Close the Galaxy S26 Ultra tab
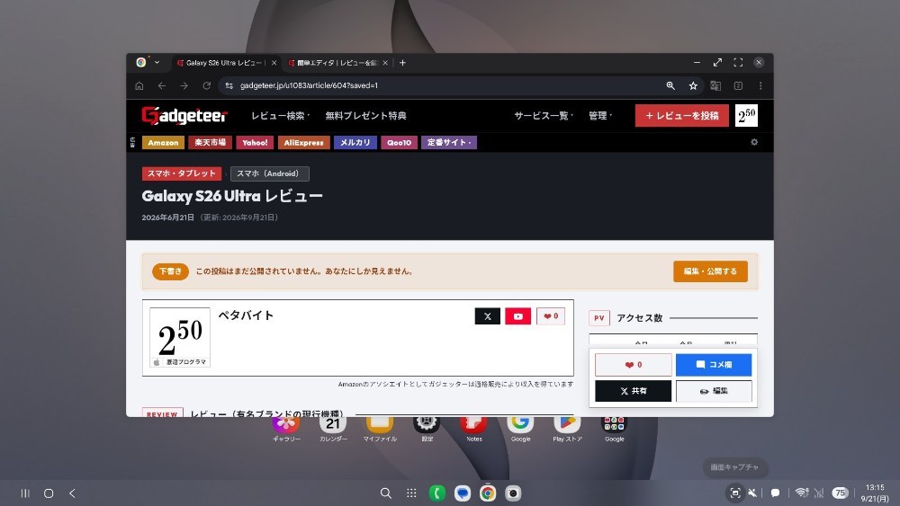Viewport: 900px width, 506px height. pyautogui.click(x=274, y=63)
